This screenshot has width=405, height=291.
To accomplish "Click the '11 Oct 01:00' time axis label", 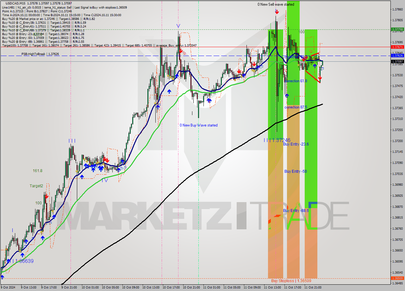I will (x=211, y=288).
